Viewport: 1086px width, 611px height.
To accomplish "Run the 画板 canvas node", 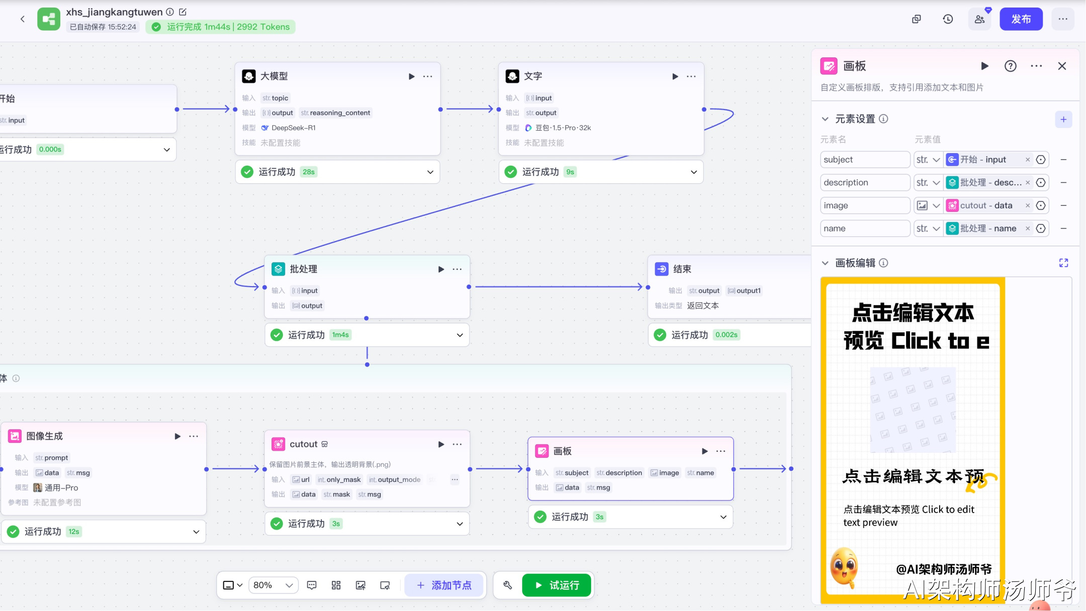I will (x=704, y=451).
